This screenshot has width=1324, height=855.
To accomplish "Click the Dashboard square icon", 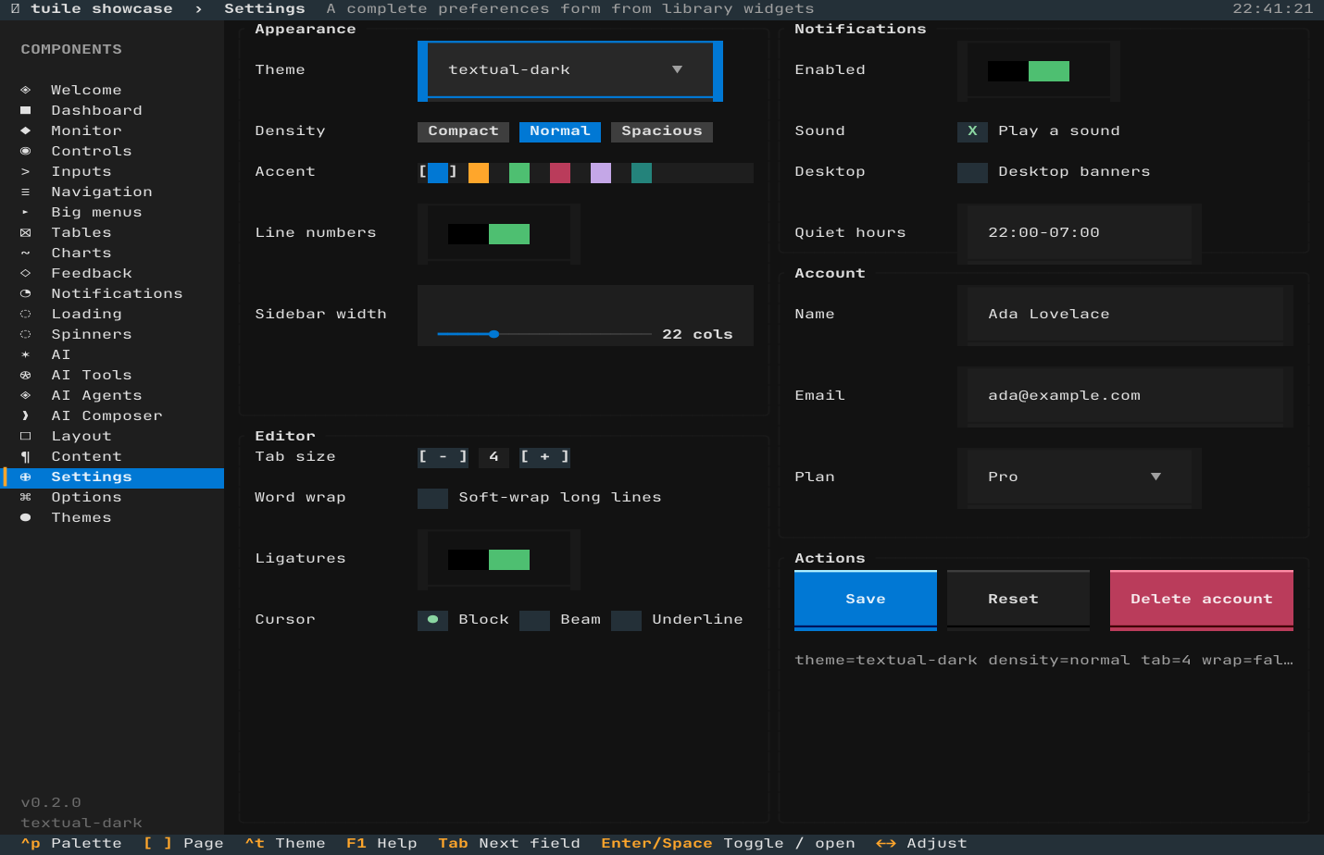I will [26, 110].
